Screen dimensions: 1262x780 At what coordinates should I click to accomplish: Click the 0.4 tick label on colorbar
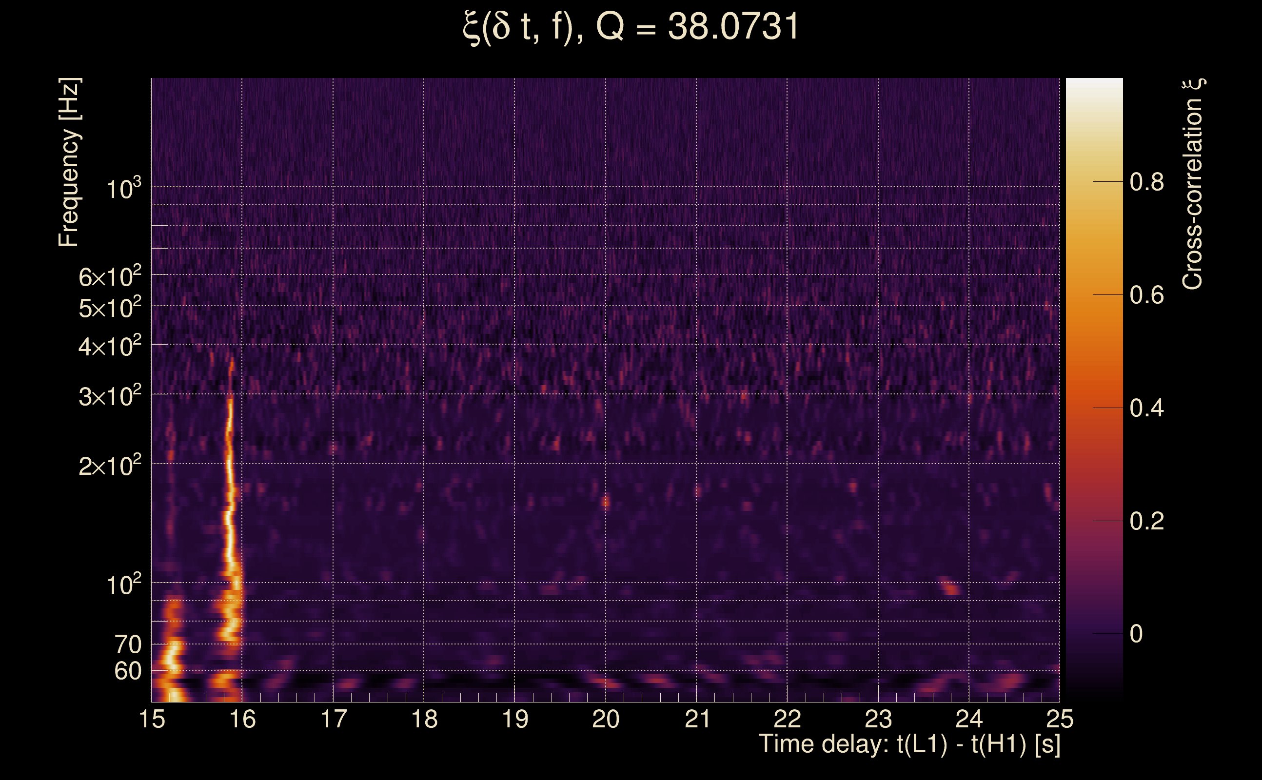(x=1146, y=408)
